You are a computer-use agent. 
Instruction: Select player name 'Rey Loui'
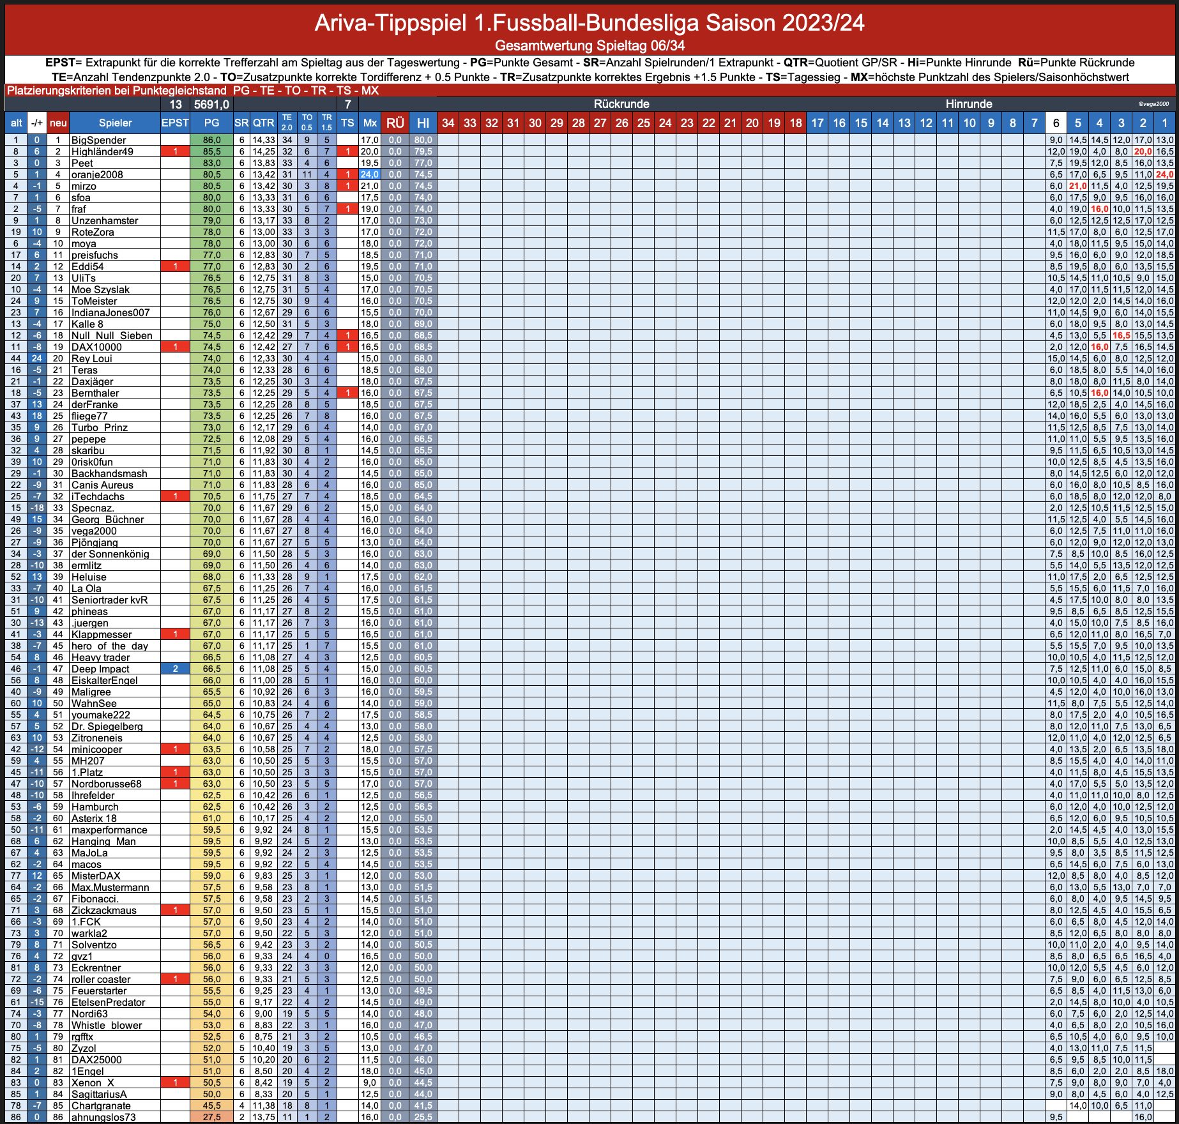[91, 358]
